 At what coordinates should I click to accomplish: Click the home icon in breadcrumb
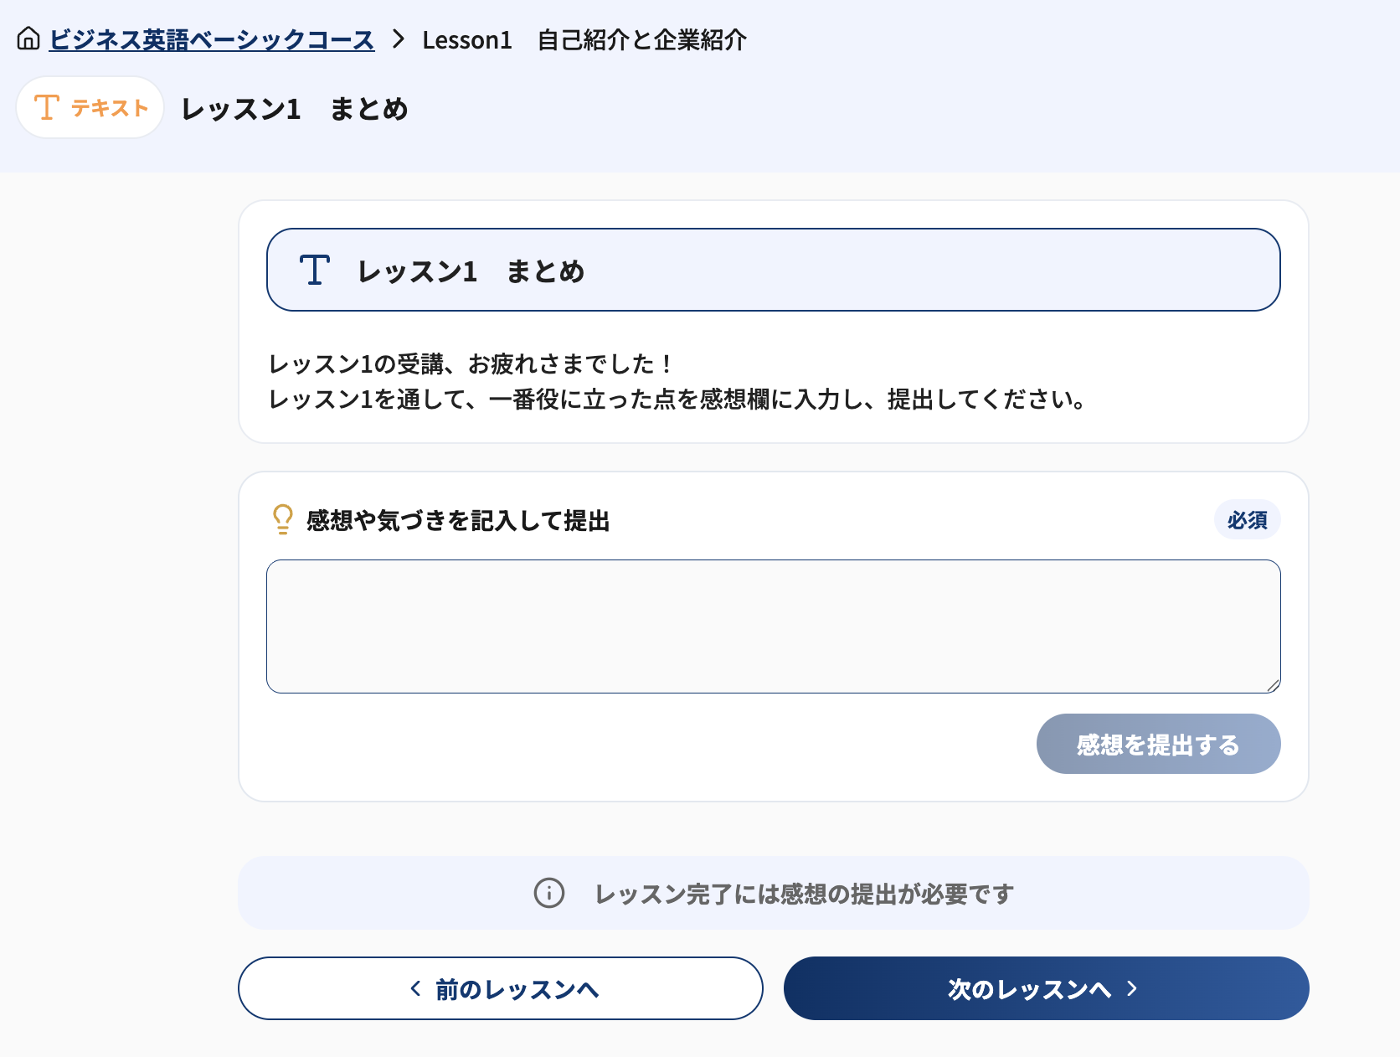click(28, 39)
